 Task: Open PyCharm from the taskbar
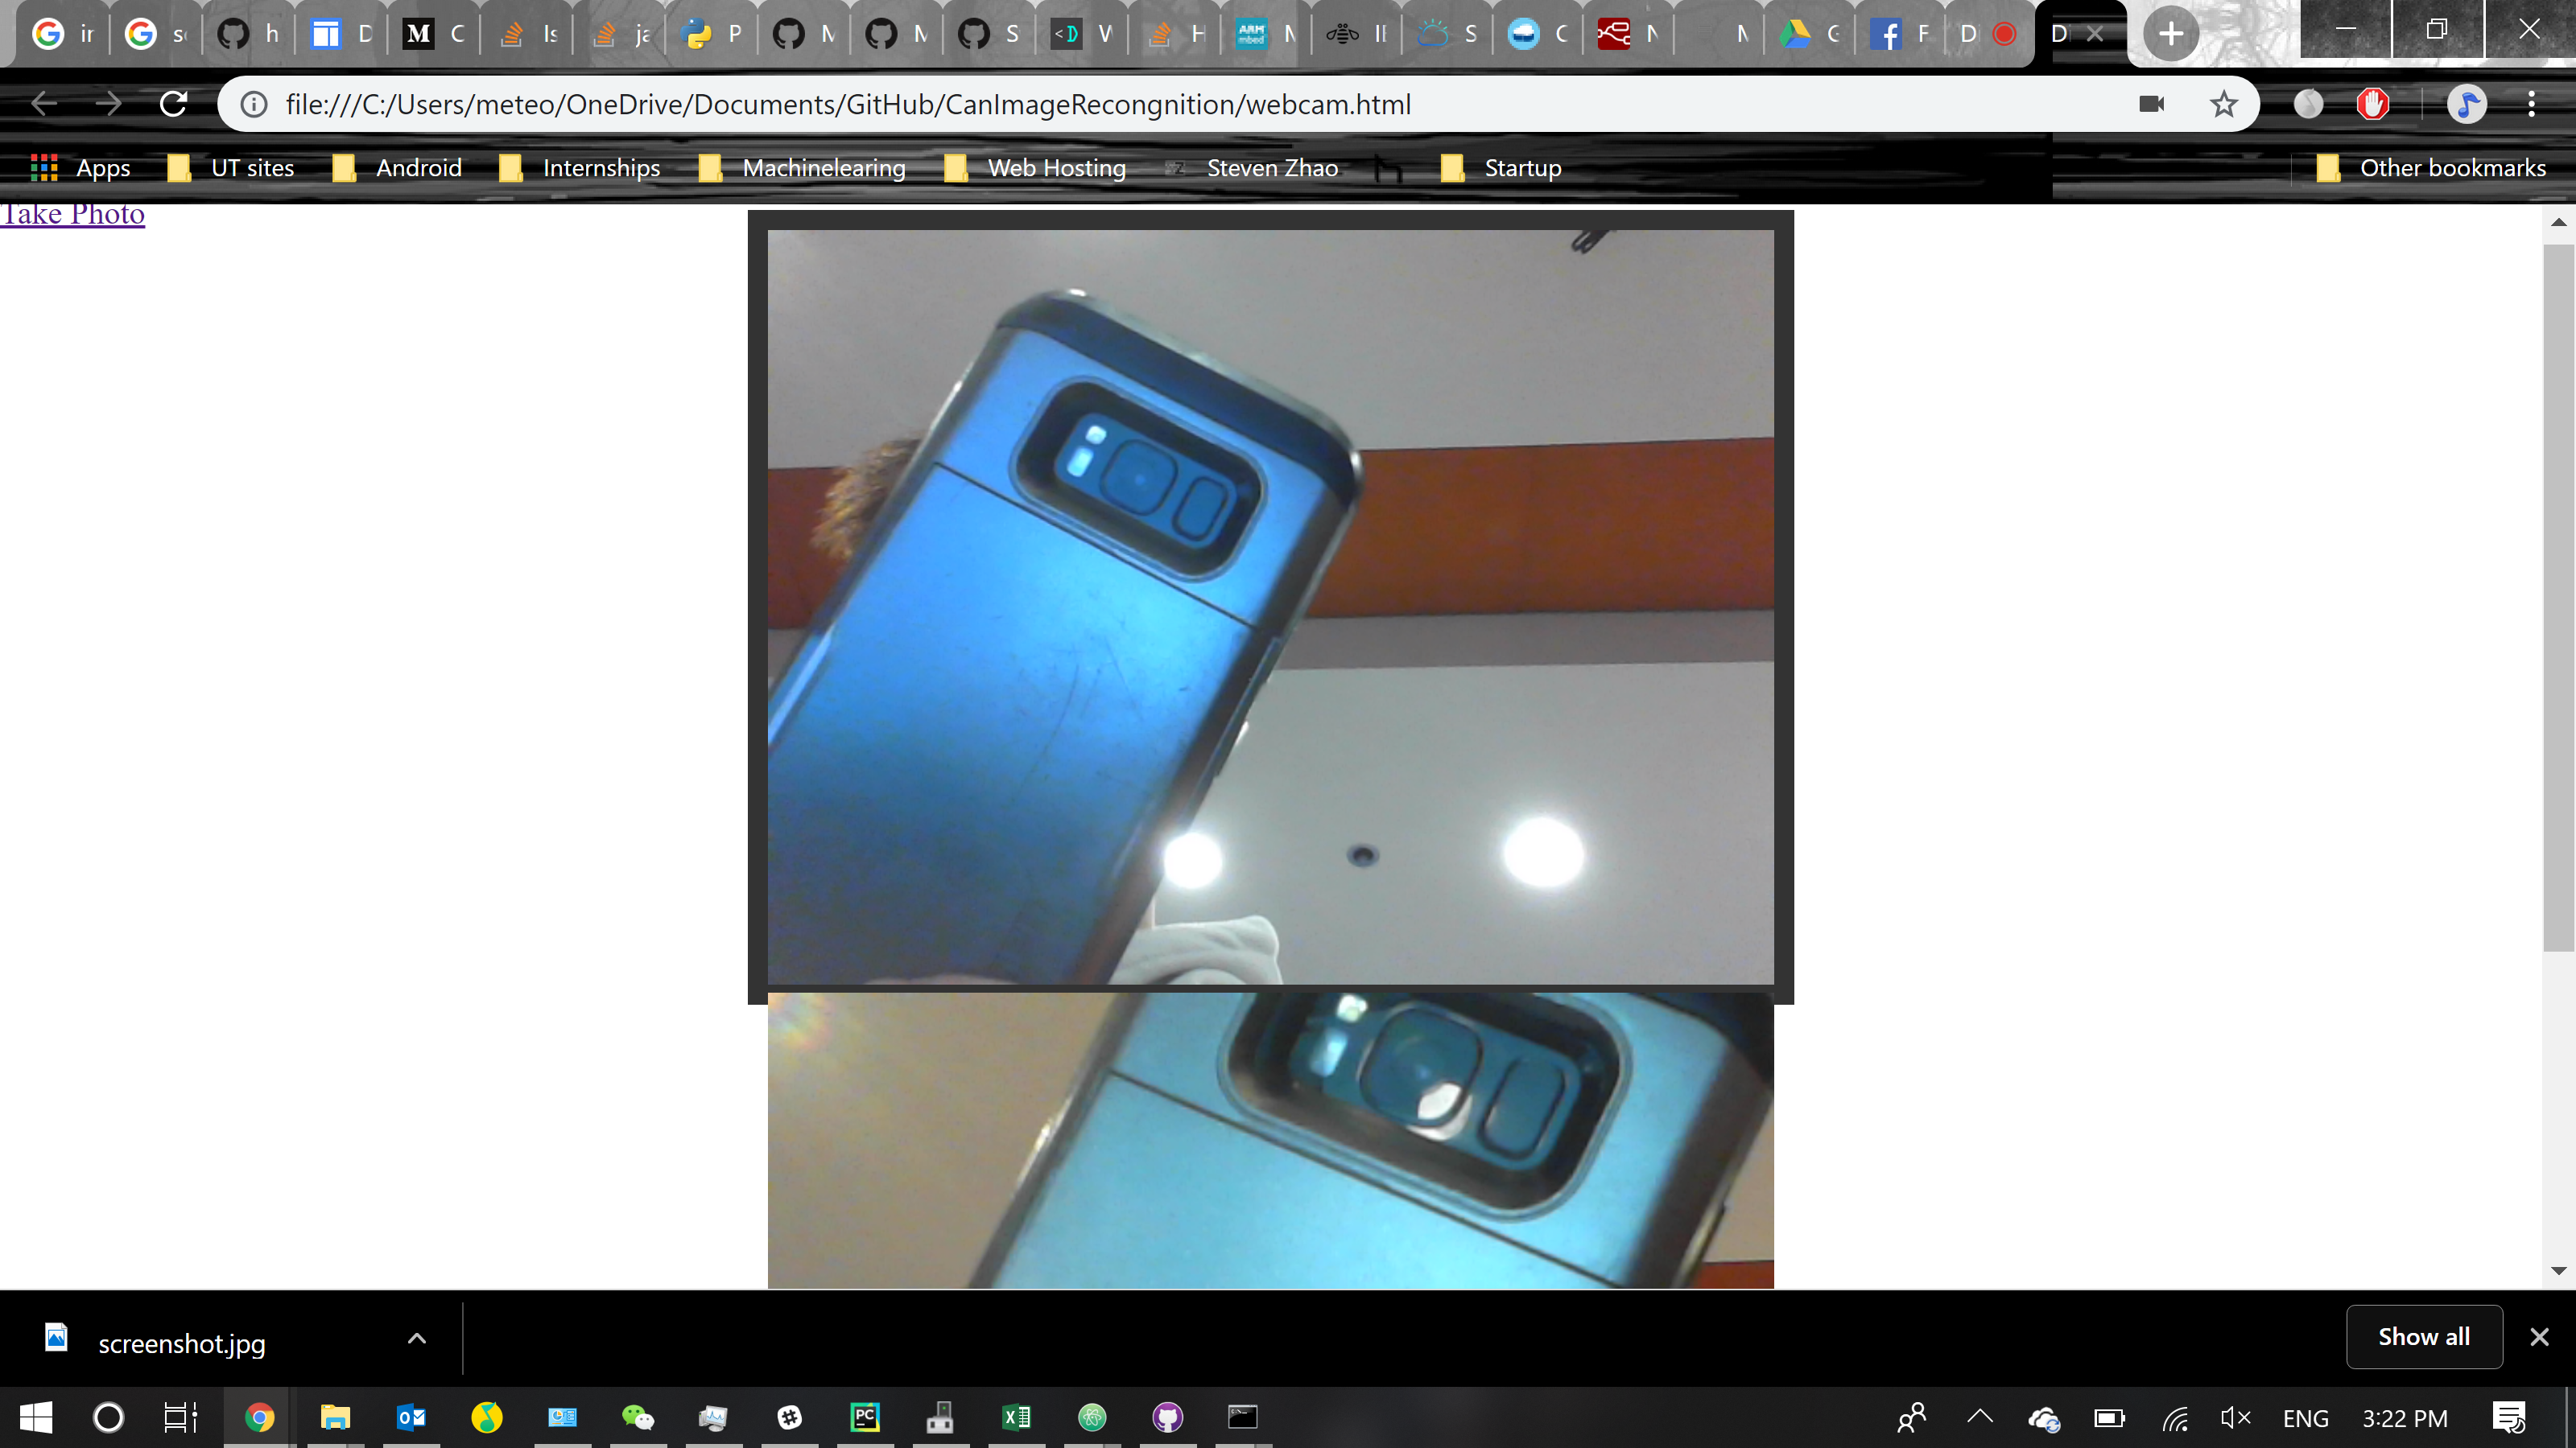865,1416
